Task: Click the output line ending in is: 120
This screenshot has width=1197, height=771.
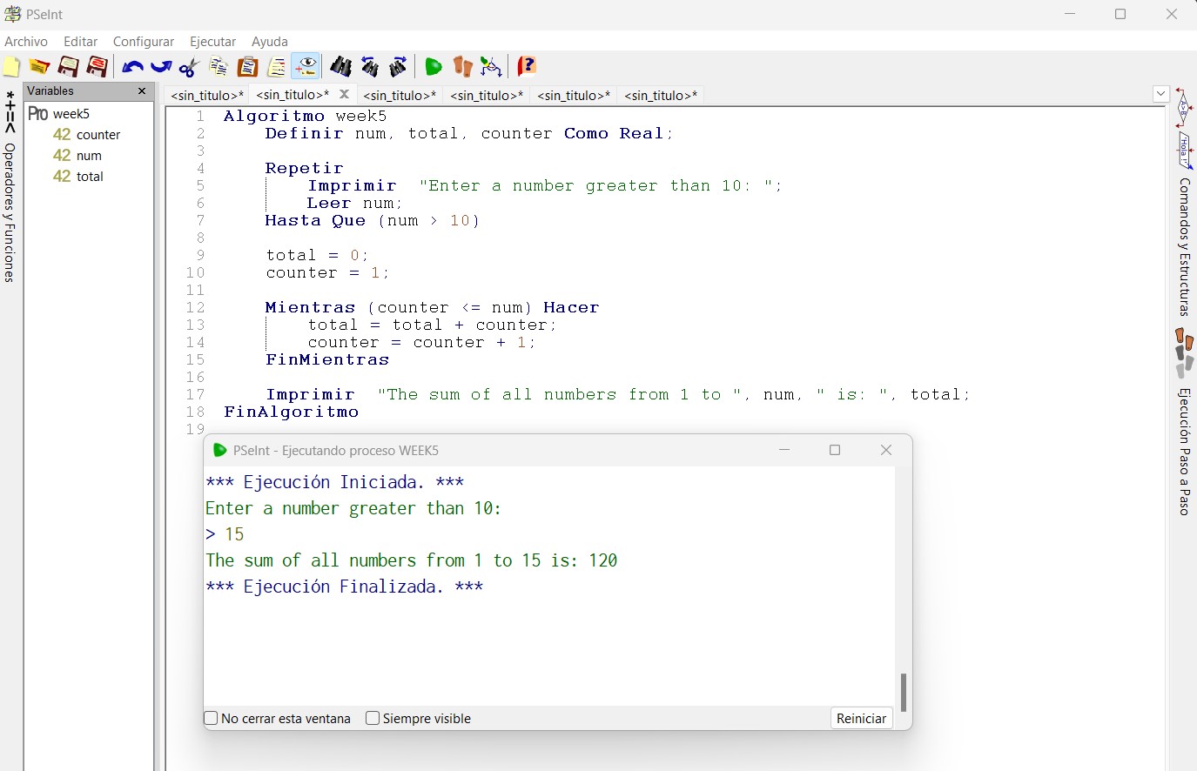Action: (412, 561)
